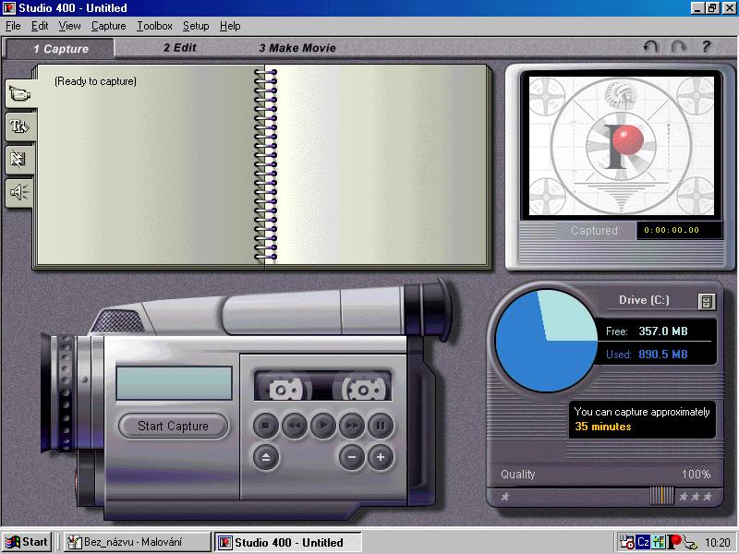The height and width of the screenshot is (554, 739).
Task: Click the "Drive (C:)" label
Action: (644, 300)
